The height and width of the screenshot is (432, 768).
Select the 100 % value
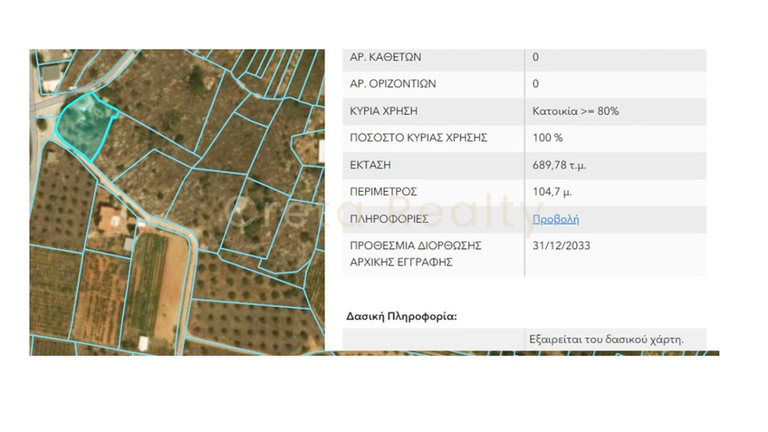click(x=547, y=138)
